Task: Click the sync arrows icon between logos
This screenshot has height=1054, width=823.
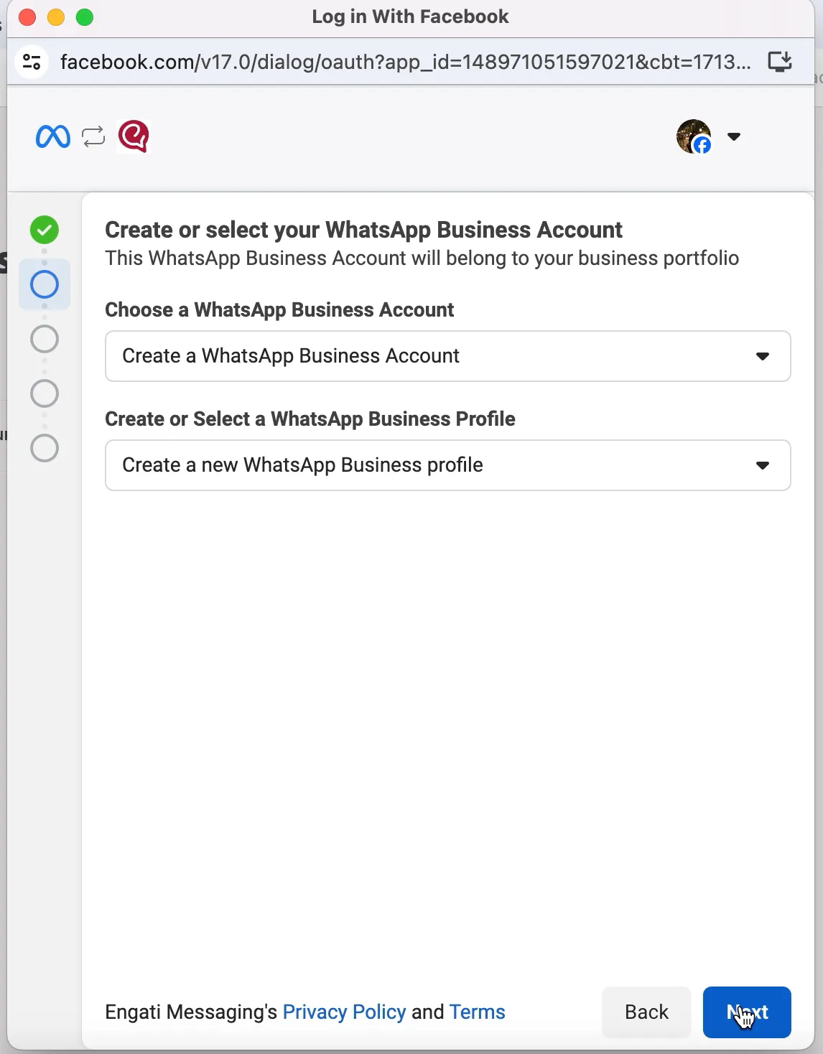Action: pyautogui.click(x=93, y=136)
